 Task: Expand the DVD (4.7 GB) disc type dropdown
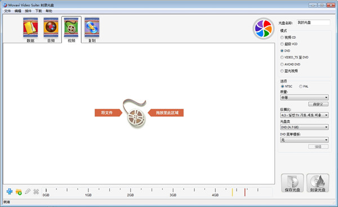[304, 127]
